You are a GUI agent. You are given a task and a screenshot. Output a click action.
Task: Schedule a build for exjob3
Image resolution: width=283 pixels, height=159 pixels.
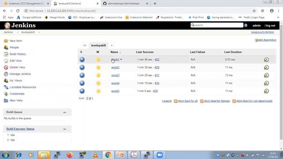point(266,76)
